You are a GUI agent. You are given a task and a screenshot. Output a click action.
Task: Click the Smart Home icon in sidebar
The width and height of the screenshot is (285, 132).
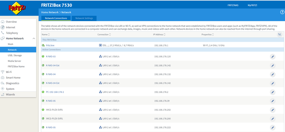coord(2,77)
